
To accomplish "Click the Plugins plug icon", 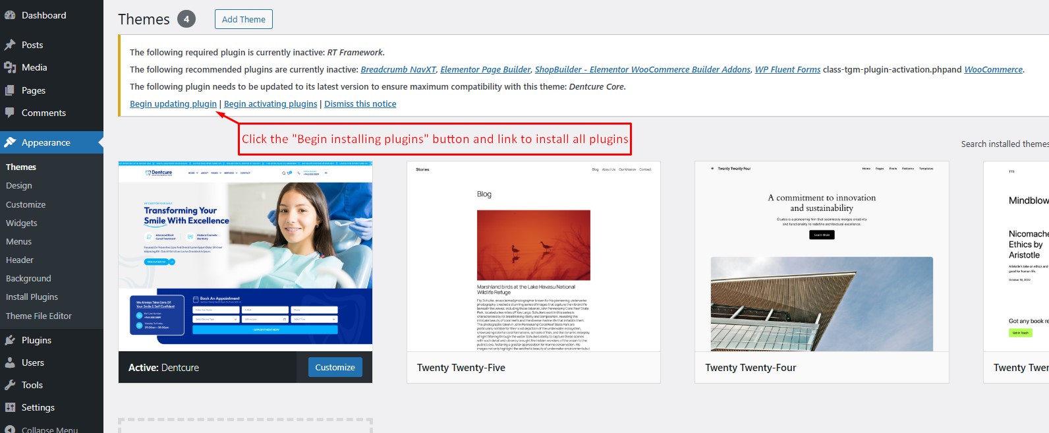I will pyautogui.click(x=10, y=340).
